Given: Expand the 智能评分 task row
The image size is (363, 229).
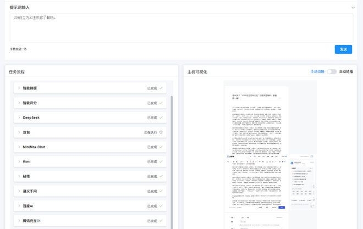Looking at the screenshot, I should pos(19,103).
